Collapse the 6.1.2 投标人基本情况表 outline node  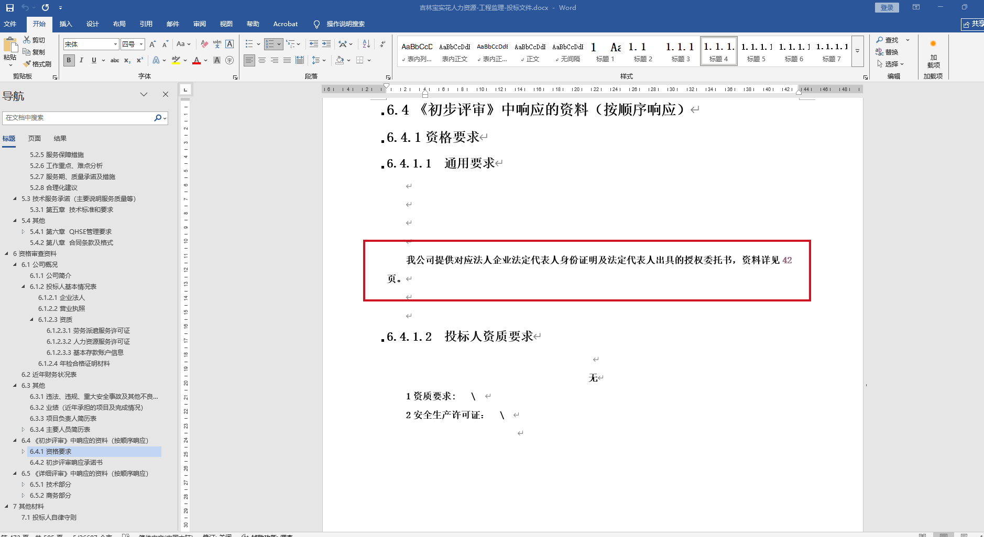pyautogui.click(x=24, y=287)
